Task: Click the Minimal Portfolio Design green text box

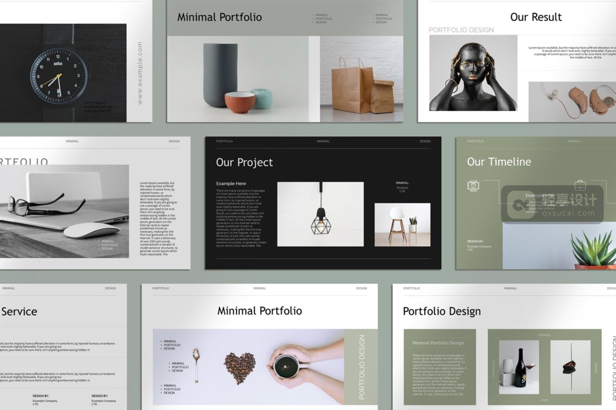Action: 440,367
